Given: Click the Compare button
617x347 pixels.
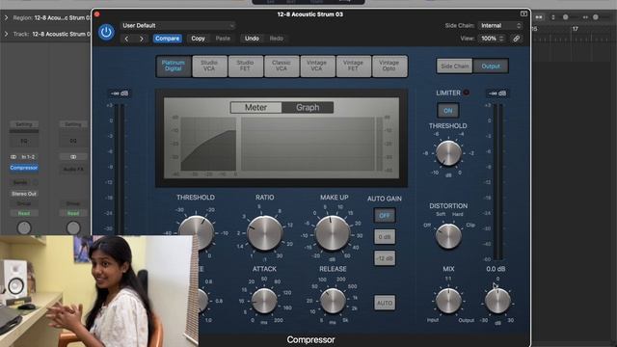Looking at the screenshot, I should click(167, 39).
